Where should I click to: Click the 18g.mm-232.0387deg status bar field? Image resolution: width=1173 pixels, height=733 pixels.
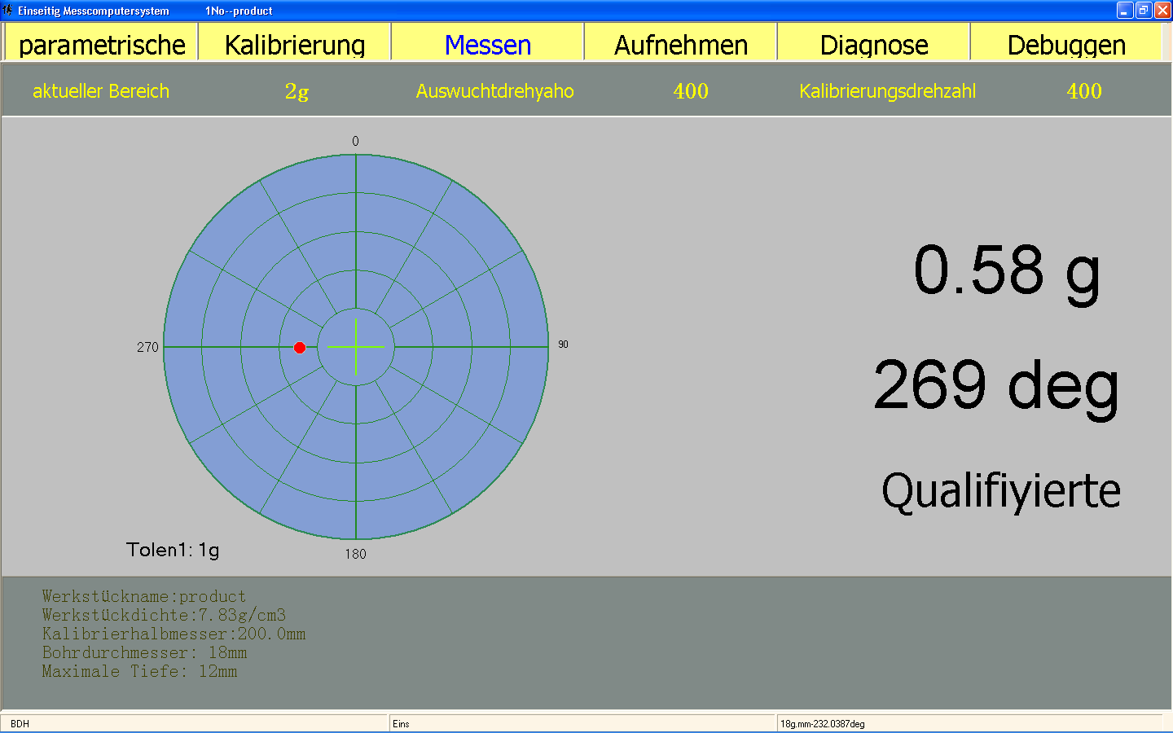point(823,723)
